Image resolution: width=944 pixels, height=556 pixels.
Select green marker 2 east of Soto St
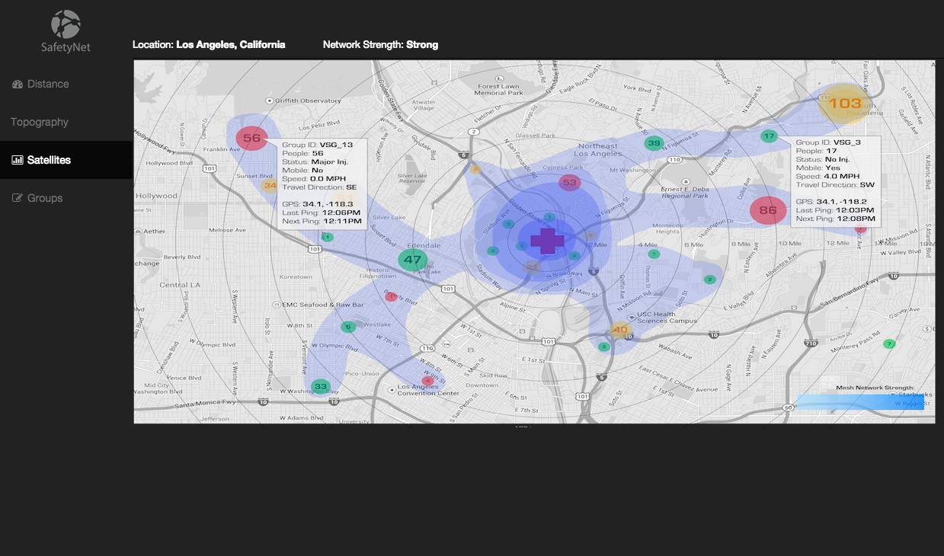[710, 280]
